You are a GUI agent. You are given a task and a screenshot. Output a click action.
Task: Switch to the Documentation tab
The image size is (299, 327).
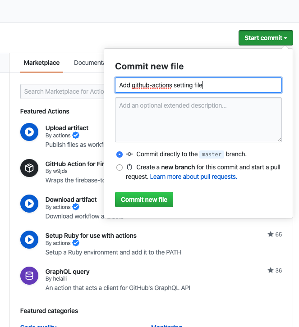coord(89,63)
